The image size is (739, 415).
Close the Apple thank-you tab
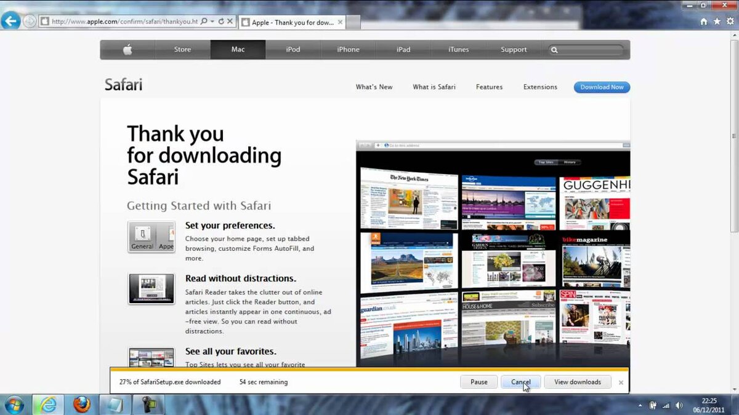(x=340, y=22)
